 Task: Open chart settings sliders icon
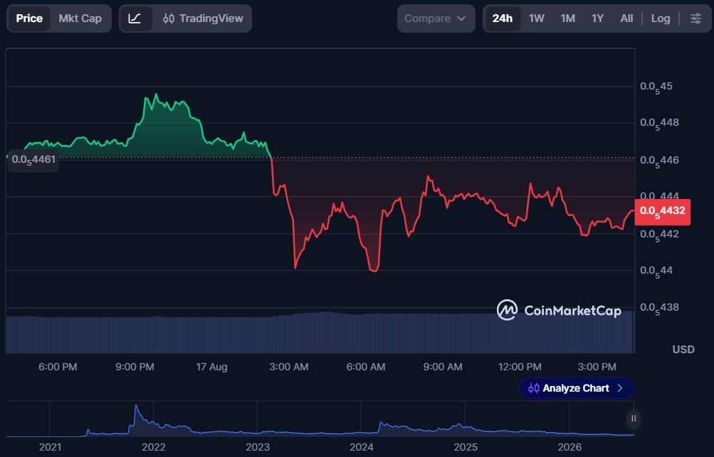tap(695, 18)
